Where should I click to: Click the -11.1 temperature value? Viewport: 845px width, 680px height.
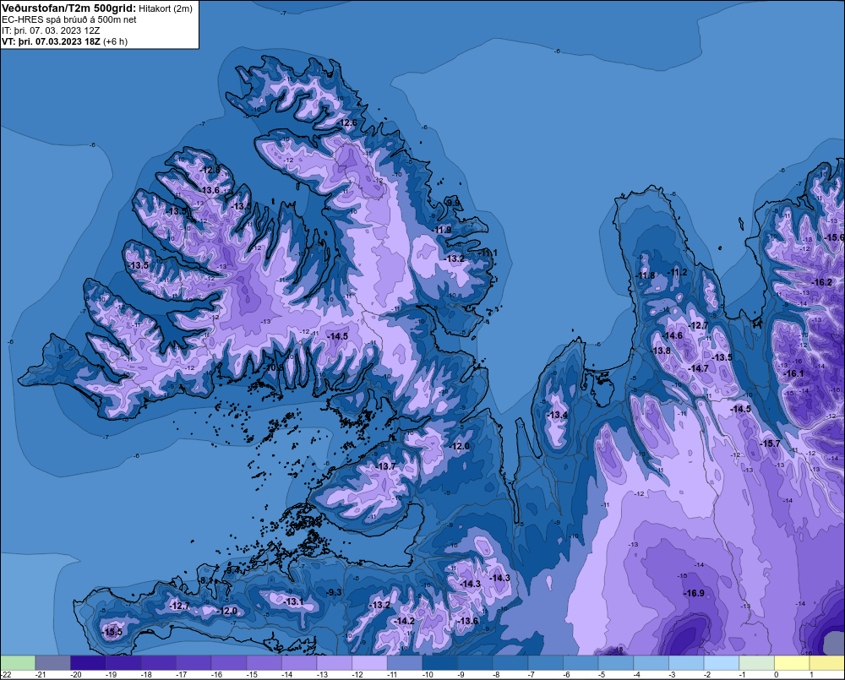click(x=488, y=253)
